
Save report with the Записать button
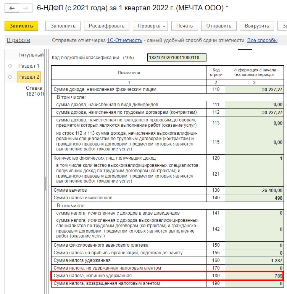(21, 26)
